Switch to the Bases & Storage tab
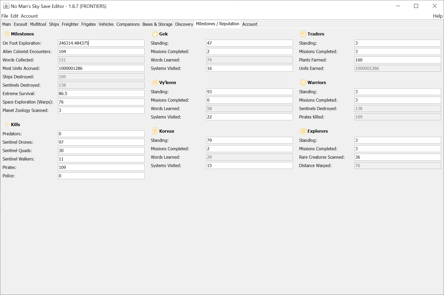Viewport: 444px width, 295px height. pos(157,24)
